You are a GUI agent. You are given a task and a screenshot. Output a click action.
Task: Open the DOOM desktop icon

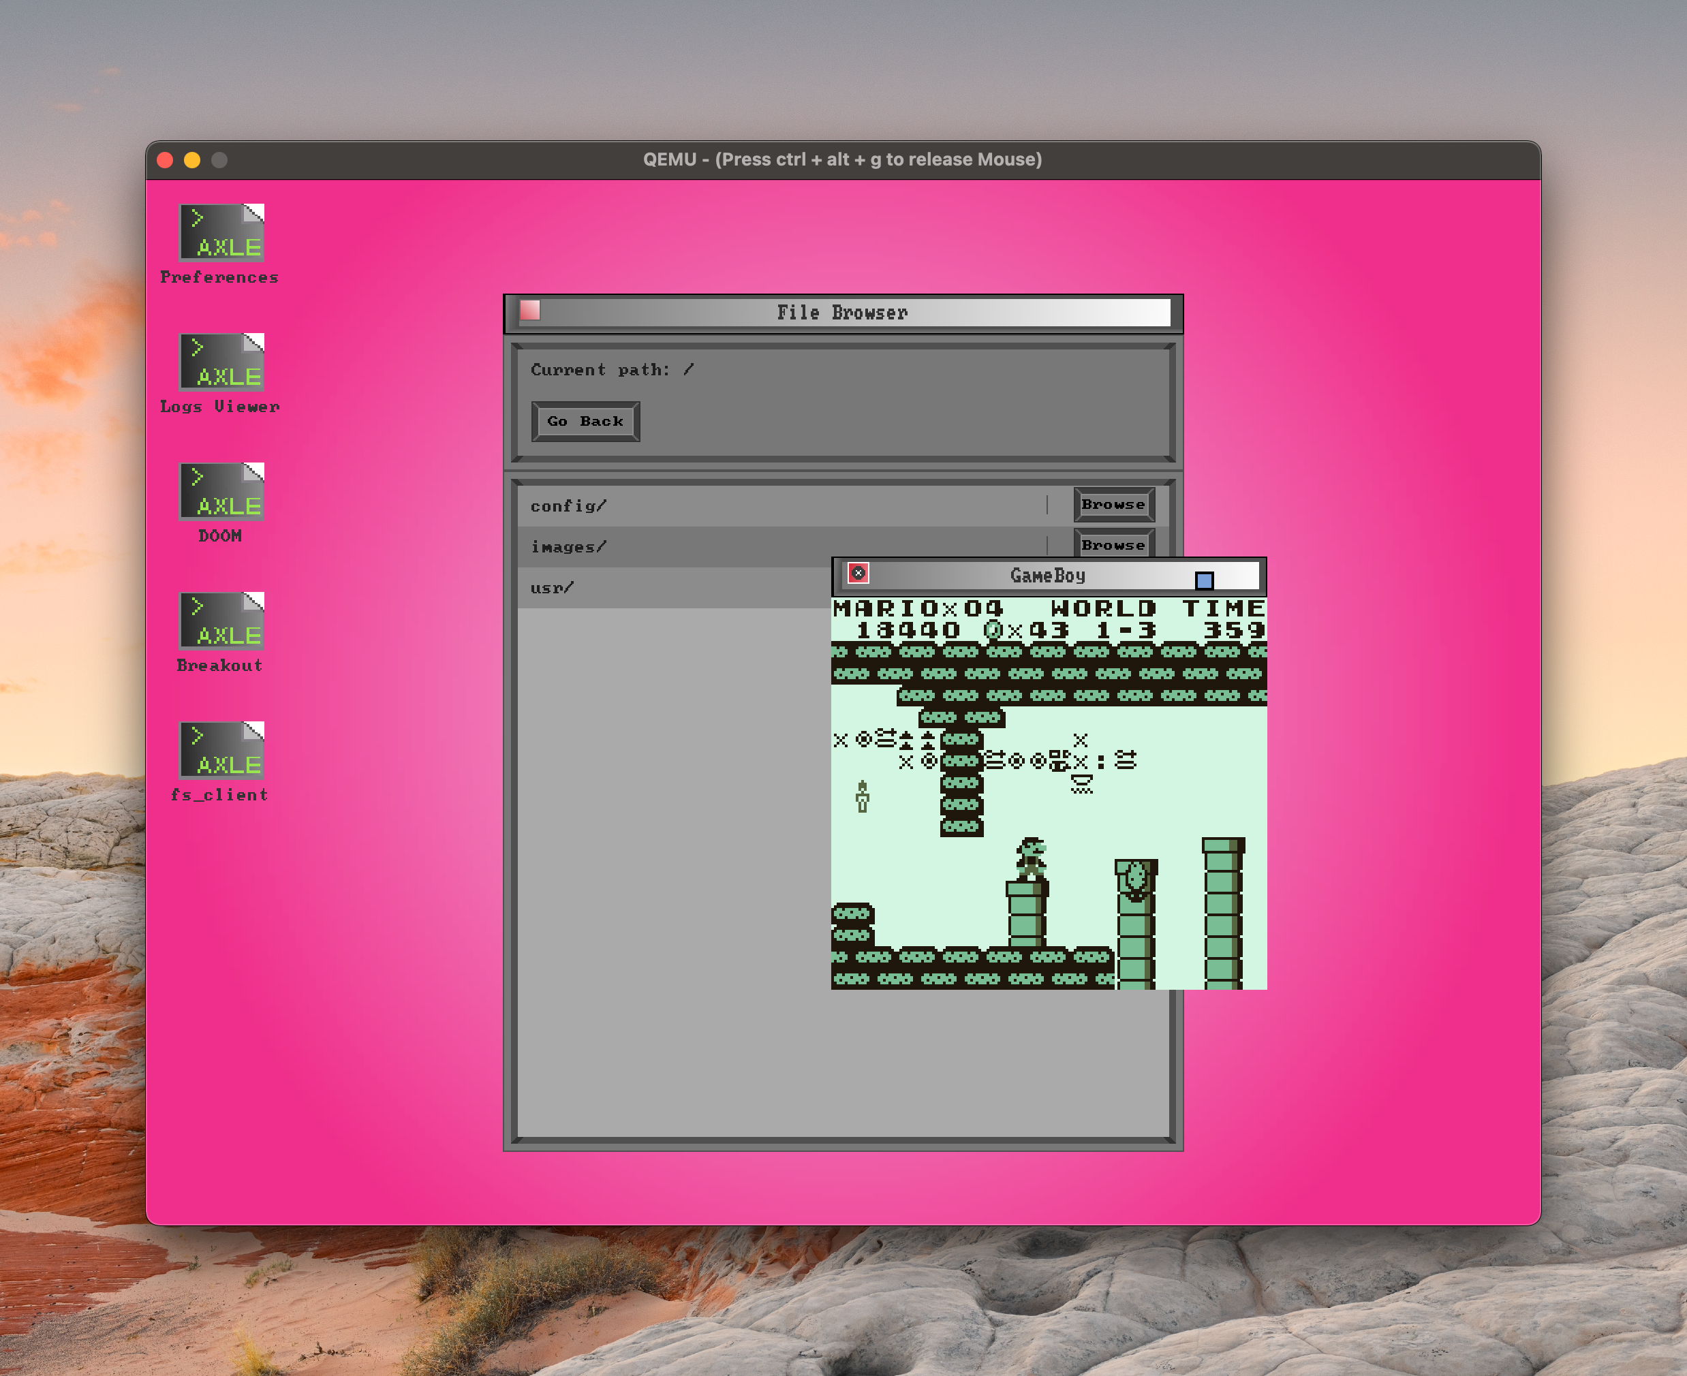(x=221, y=490)
